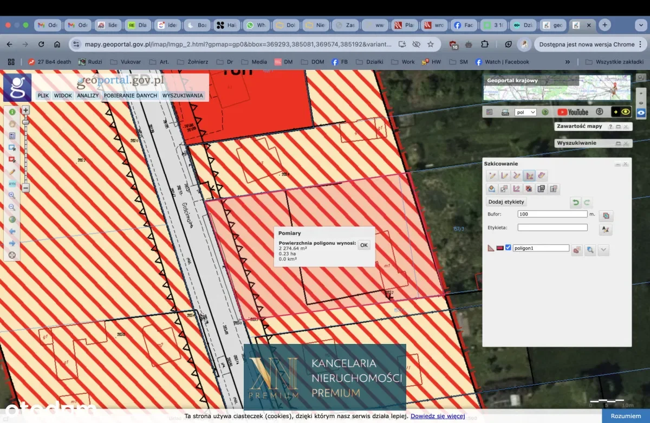Click the XYH coordinates tool
This screenshot has height=423, width=650.
click(x=12, y=184)
